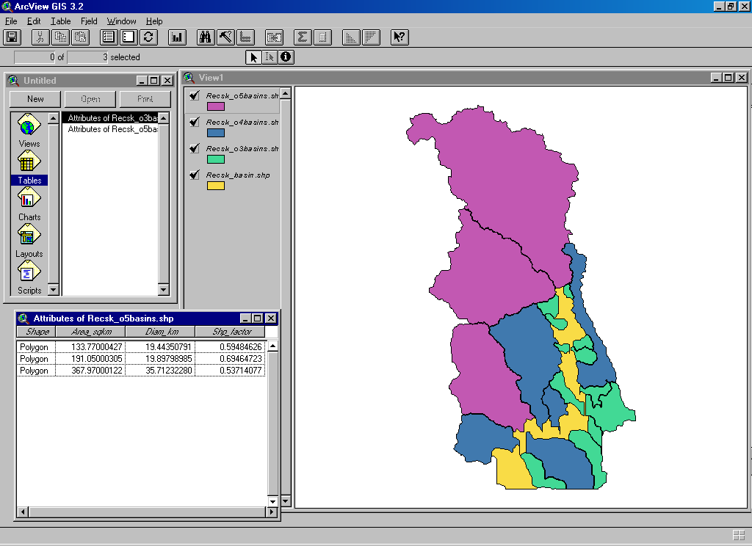
Task: Uncheck the Recsk_o3basins theme checkbox
Action: click(195, 148)
